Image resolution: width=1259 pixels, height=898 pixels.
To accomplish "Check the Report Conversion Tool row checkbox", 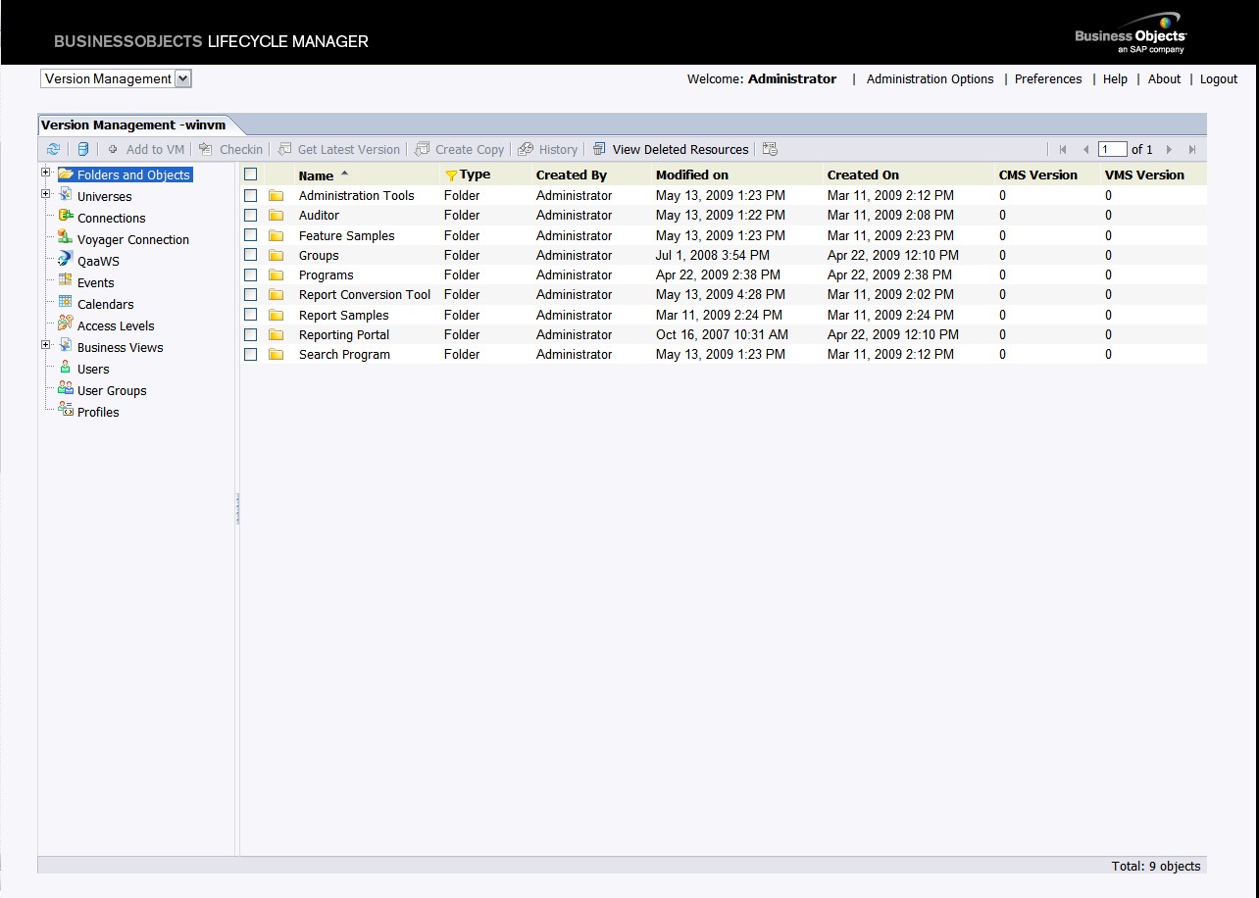I will [x=251, y=294].
